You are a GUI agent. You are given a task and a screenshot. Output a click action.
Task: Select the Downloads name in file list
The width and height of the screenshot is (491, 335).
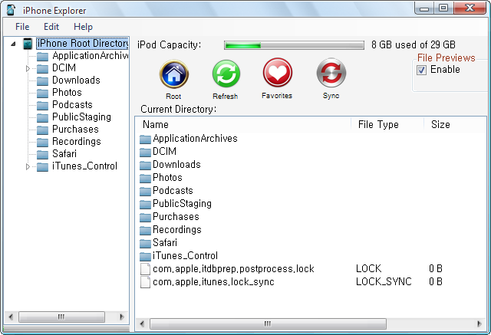176,165
